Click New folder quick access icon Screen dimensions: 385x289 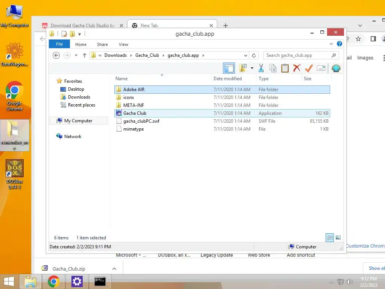(x=73, y=33)
